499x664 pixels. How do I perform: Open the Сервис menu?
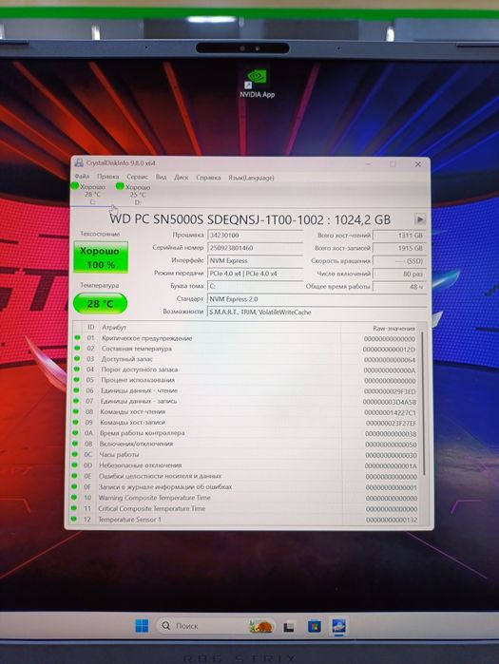tap(137, 177)
